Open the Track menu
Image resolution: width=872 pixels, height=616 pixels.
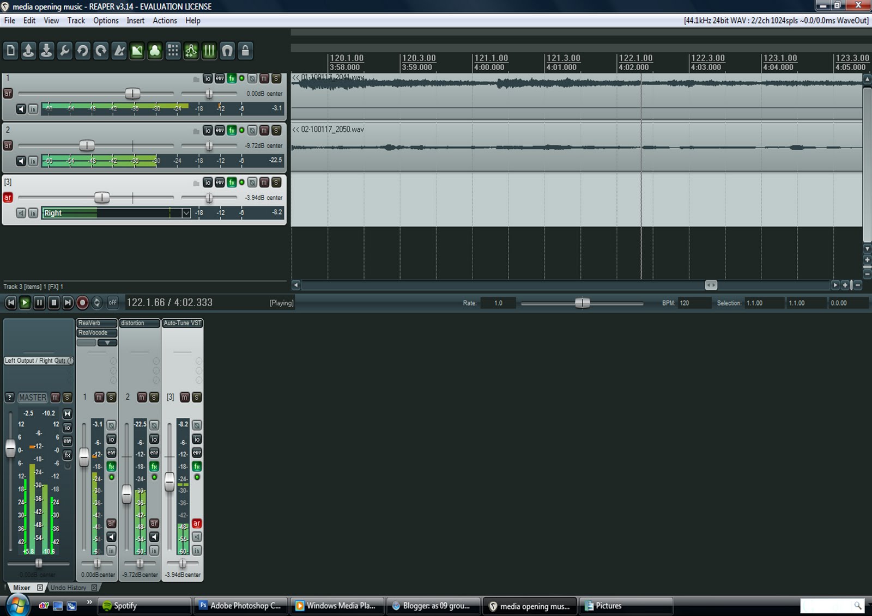(x=76, y=21)
